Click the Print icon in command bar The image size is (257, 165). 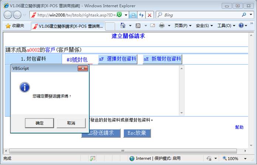[162, 25]
